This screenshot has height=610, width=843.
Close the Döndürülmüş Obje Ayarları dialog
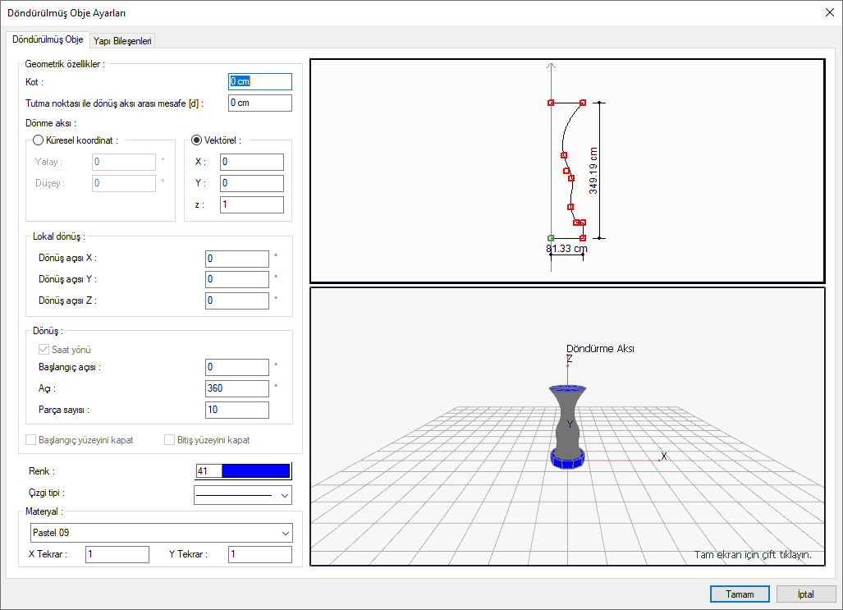pyautogui.click(x=828, y=12)
